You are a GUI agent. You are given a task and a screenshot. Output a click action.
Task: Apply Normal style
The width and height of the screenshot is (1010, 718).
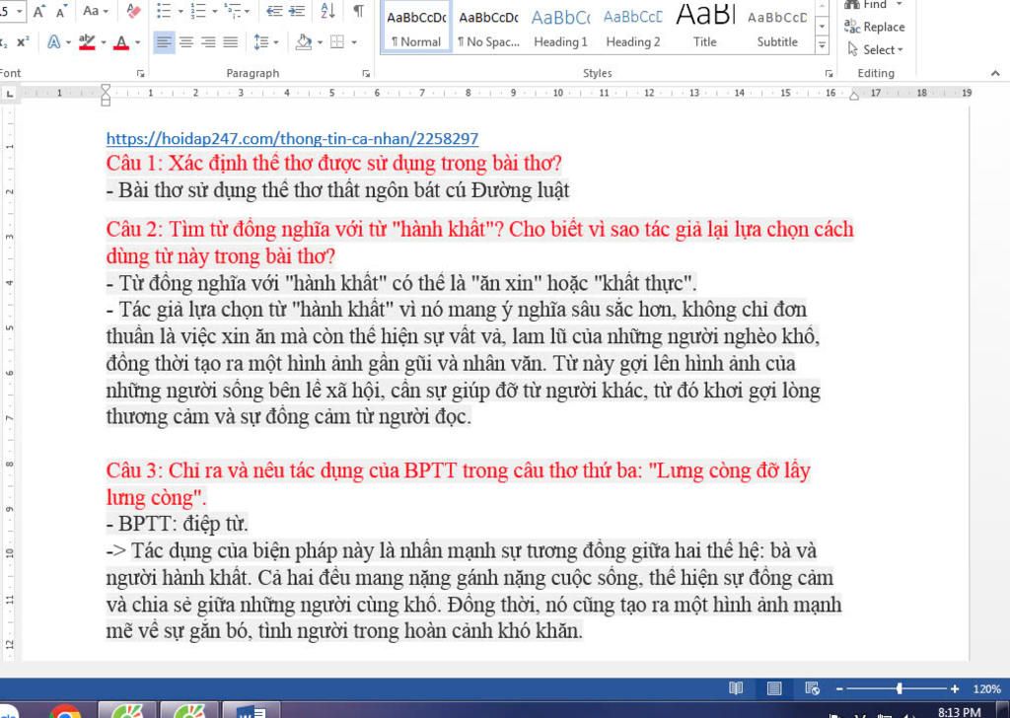click(416, 27)
